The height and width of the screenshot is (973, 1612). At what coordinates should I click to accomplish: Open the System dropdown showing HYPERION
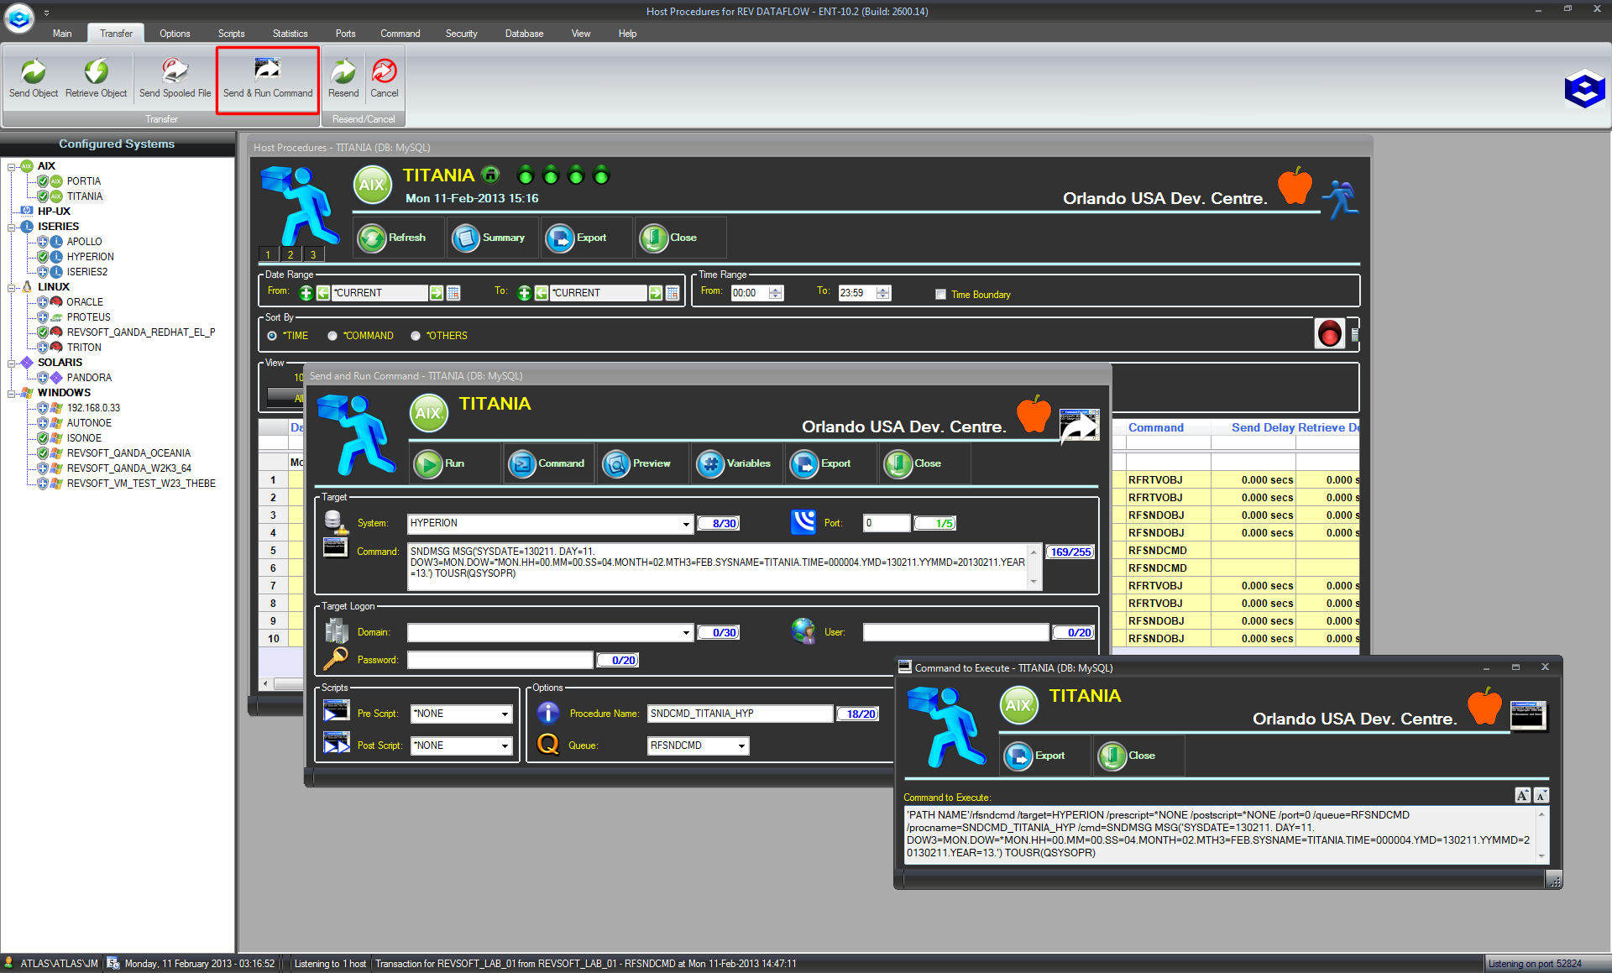tap(686, 524)
